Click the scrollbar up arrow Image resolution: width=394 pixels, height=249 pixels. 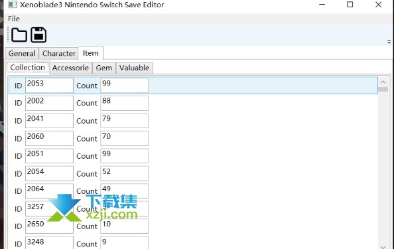pos(383,82)
